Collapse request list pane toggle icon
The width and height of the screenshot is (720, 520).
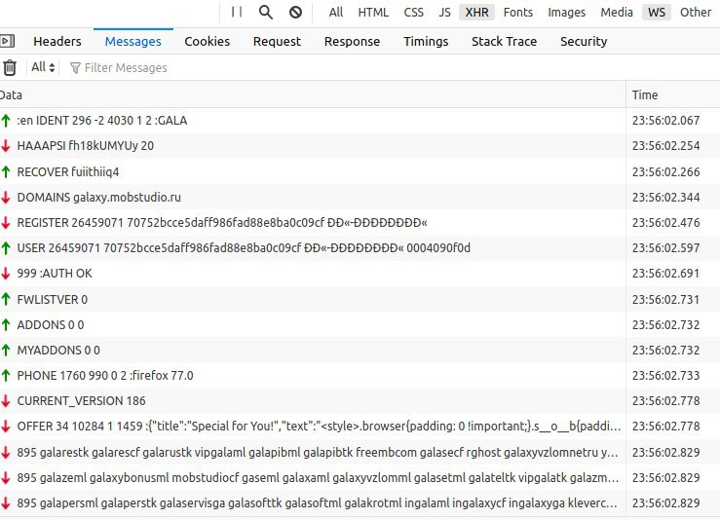7,41
